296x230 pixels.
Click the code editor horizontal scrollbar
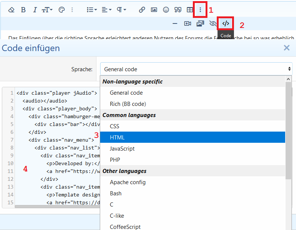[58, 207]
